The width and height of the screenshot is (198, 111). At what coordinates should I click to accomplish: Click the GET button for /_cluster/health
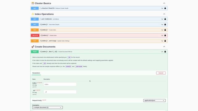point(35,8)
